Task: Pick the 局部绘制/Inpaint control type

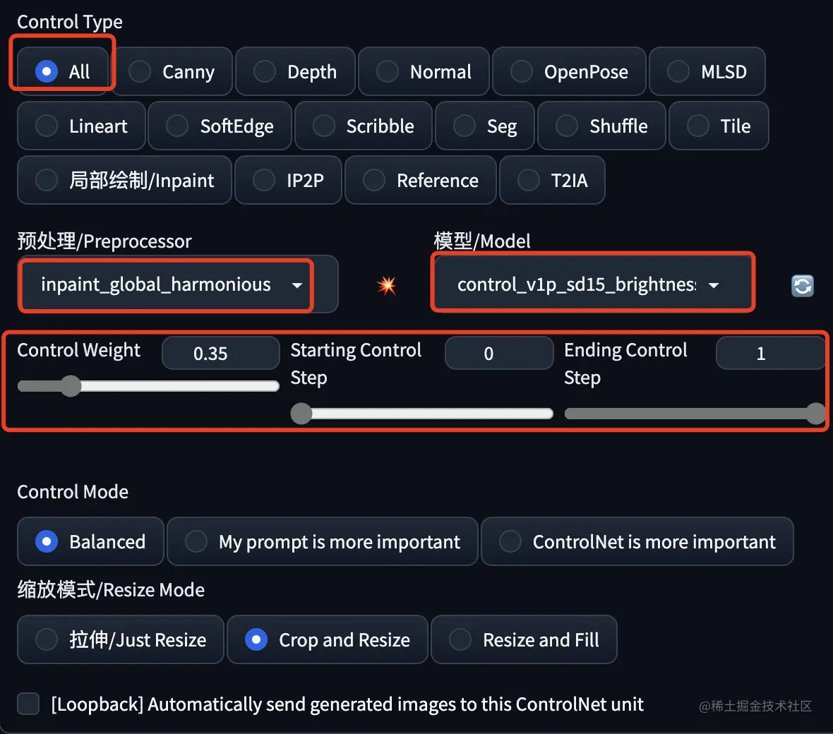Action: [x=124, y=180]
